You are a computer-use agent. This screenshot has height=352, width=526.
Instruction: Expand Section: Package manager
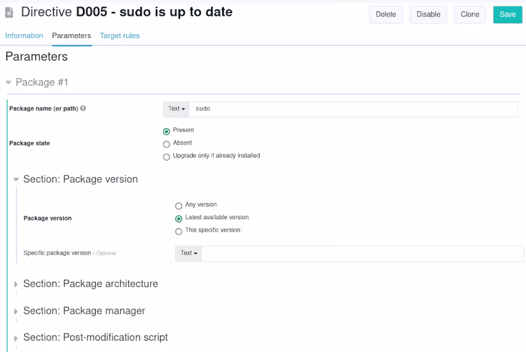point(16,311)
